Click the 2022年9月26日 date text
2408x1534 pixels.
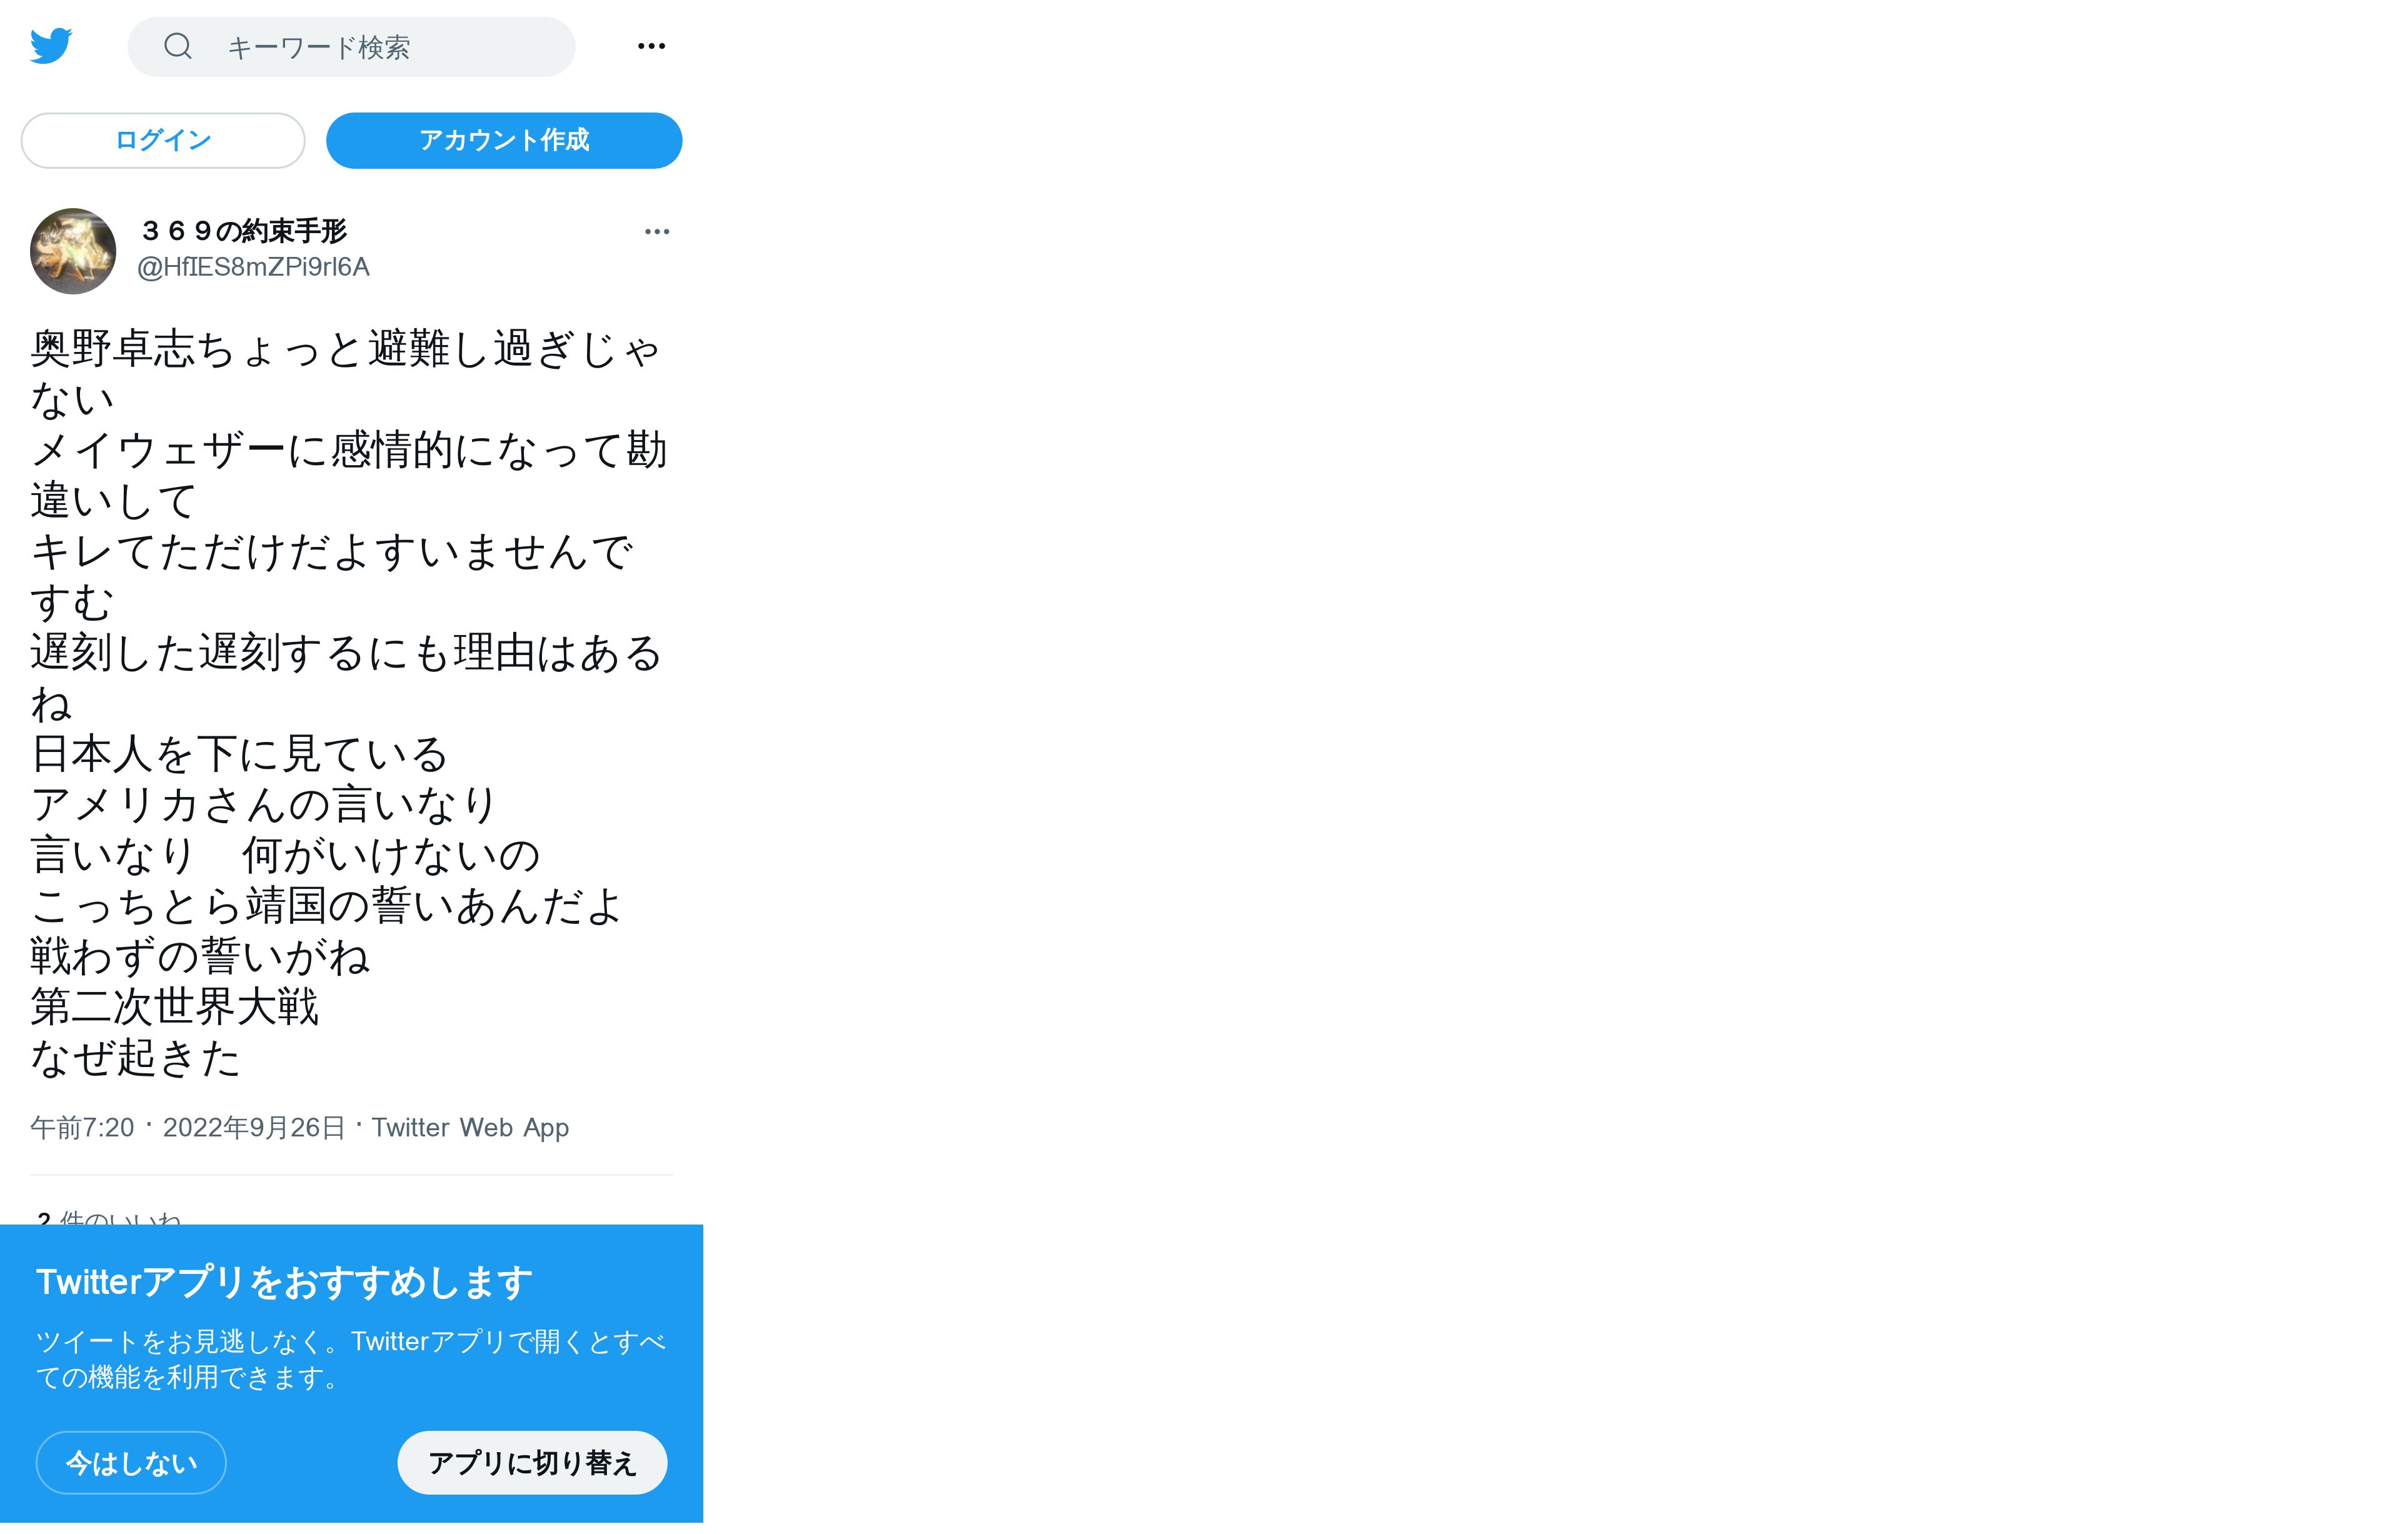254,1128
